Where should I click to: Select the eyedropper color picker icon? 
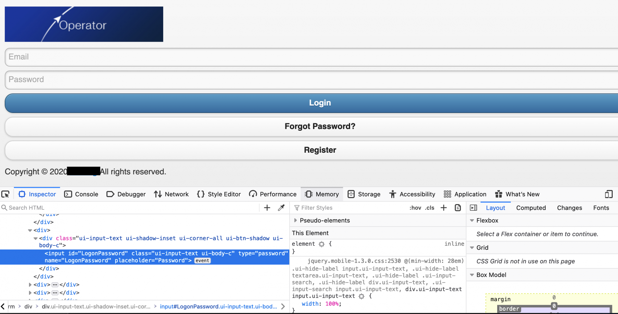click(x=281, y=208)
